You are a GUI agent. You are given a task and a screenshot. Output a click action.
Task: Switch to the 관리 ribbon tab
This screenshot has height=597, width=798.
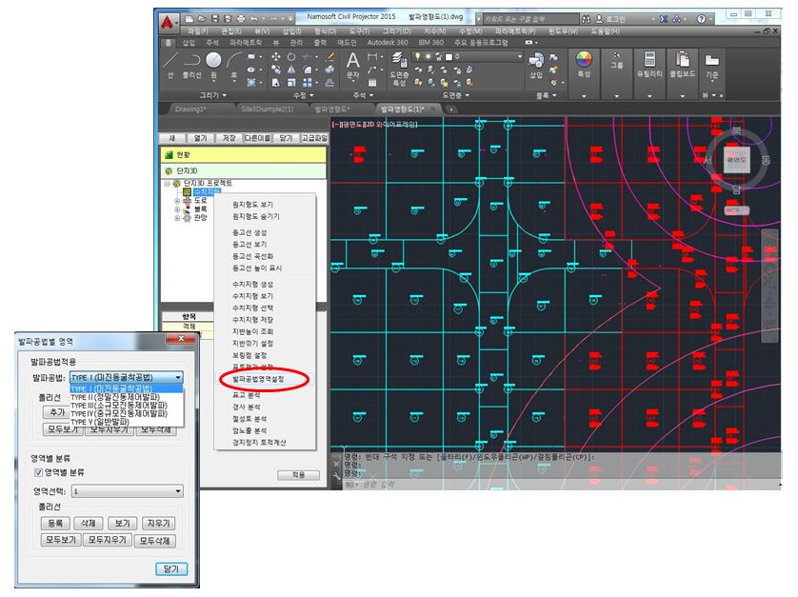(x=296, y=43)
